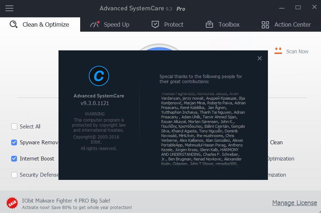This screenshot has height=213, width=321.
Task: Open the Speed Up tab icon
Action: coord(94,24)
